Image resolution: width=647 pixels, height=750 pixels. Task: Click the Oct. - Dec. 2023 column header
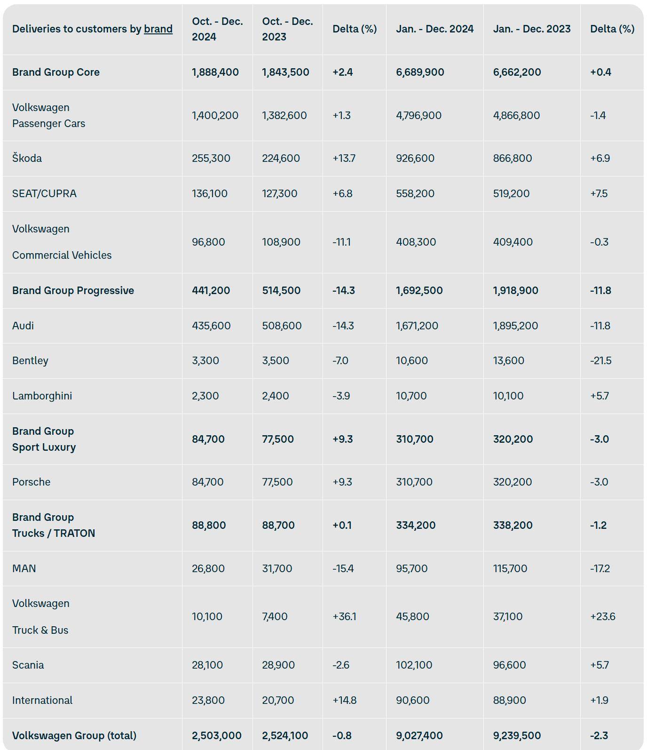tap(287, 29)
